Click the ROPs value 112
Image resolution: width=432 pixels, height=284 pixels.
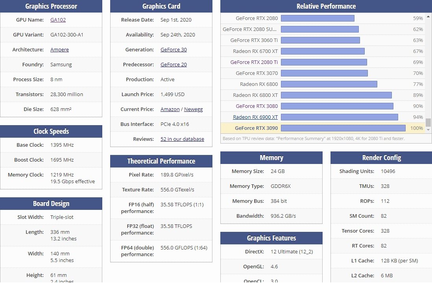click(x=385, y=201)
